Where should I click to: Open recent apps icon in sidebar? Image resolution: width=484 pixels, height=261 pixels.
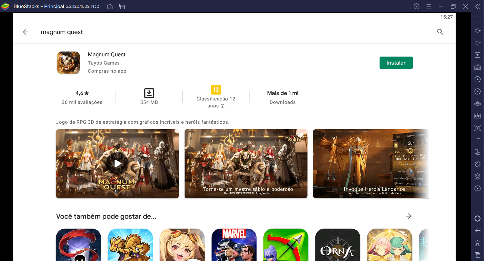(477, 255)
